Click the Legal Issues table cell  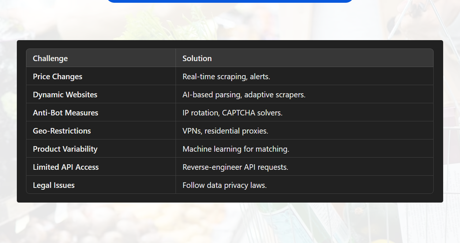pyautogui.click(x=54, y=185)
